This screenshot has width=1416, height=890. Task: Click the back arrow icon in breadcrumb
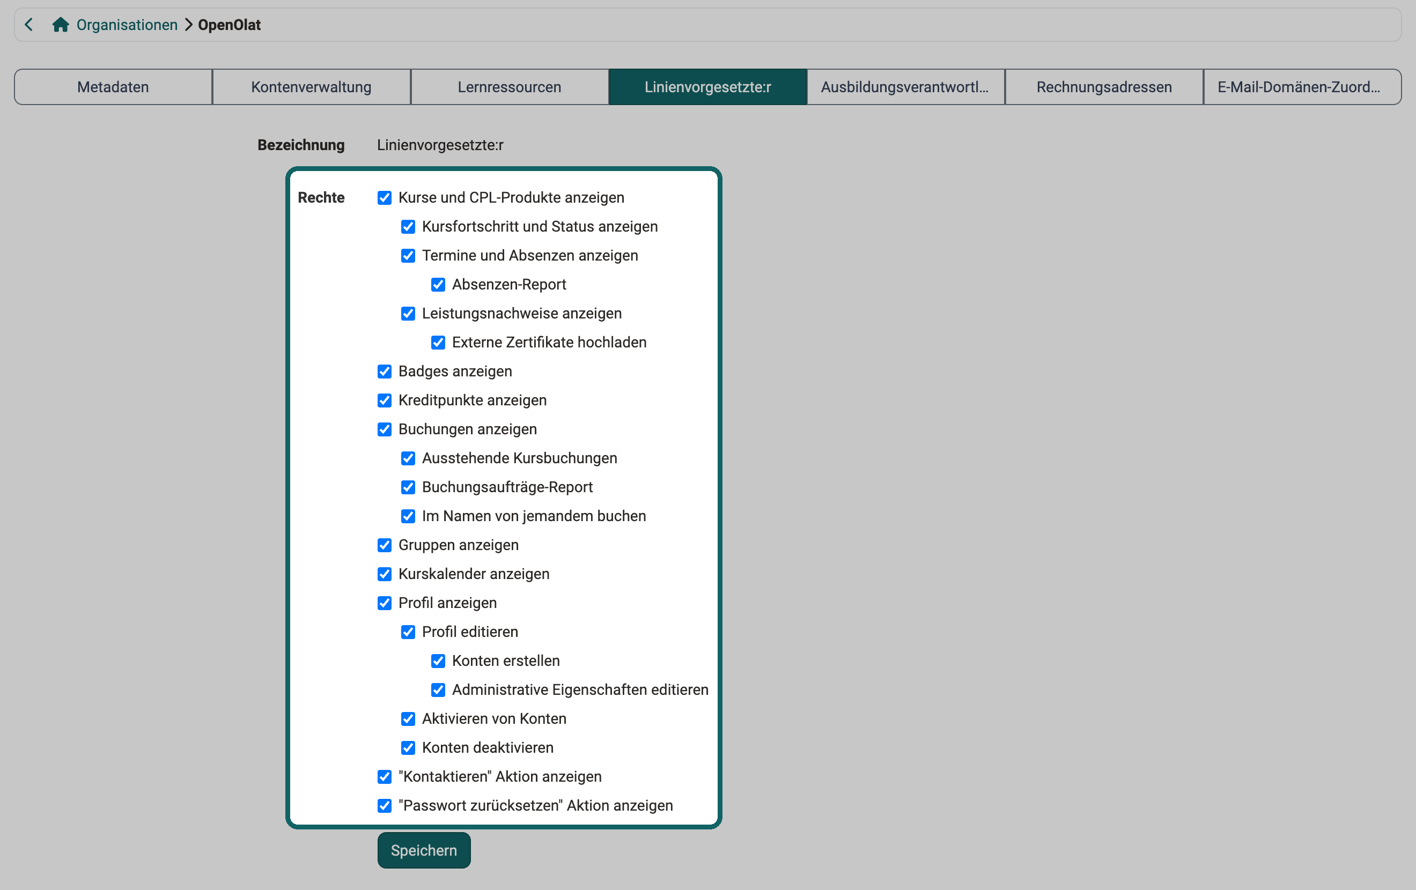coord(29,25)
